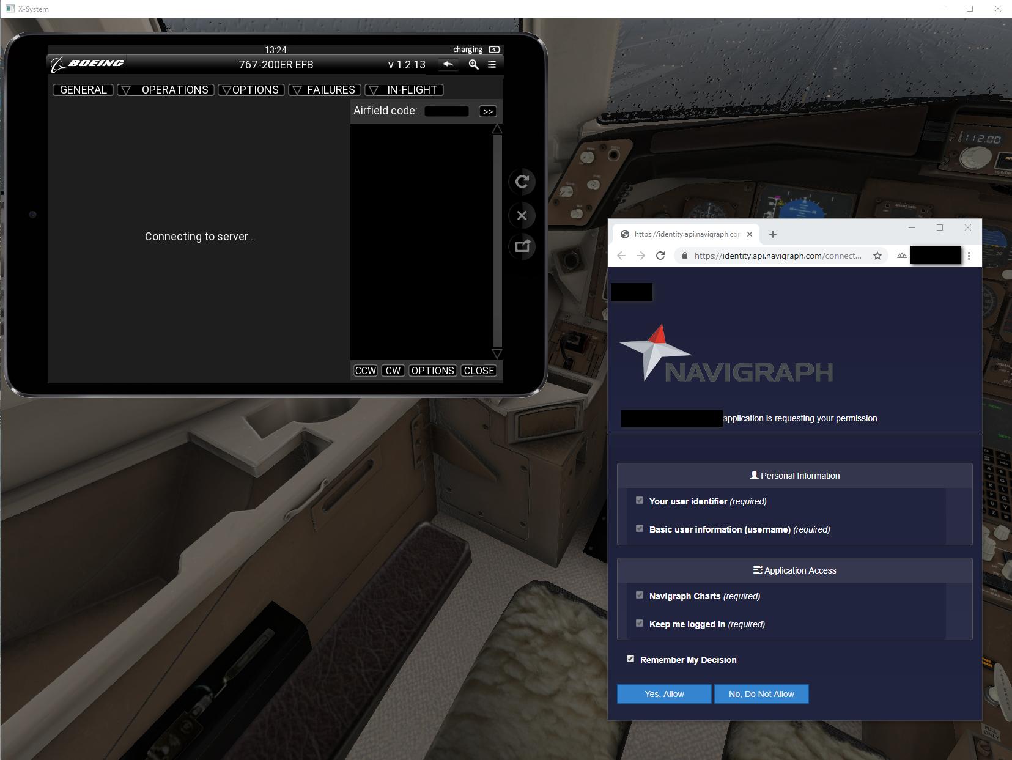The height and width of the screenshot is (760, 1012).
Task: Uncheck Remember My Decision
Action: (x=630, y=659)
